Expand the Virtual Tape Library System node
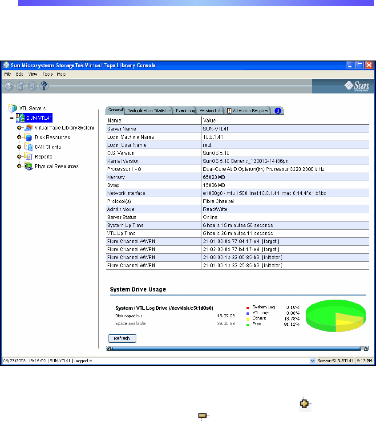Screen dimensions: 376x421 [x=19, y=128]
